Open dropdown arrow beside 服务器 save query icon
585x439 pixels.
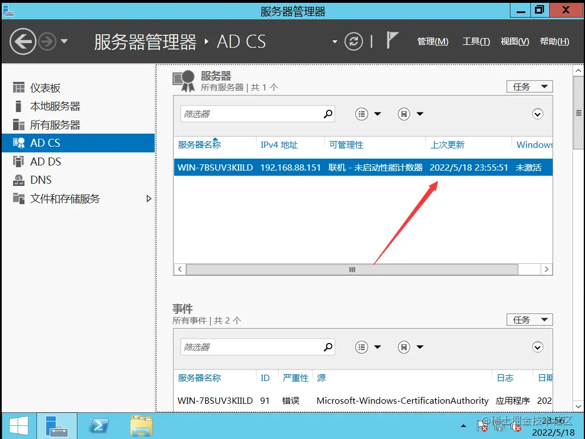420,114
